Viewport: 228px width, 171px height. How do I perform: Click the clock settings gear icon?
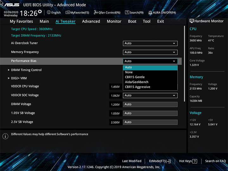tap(40, 11)
